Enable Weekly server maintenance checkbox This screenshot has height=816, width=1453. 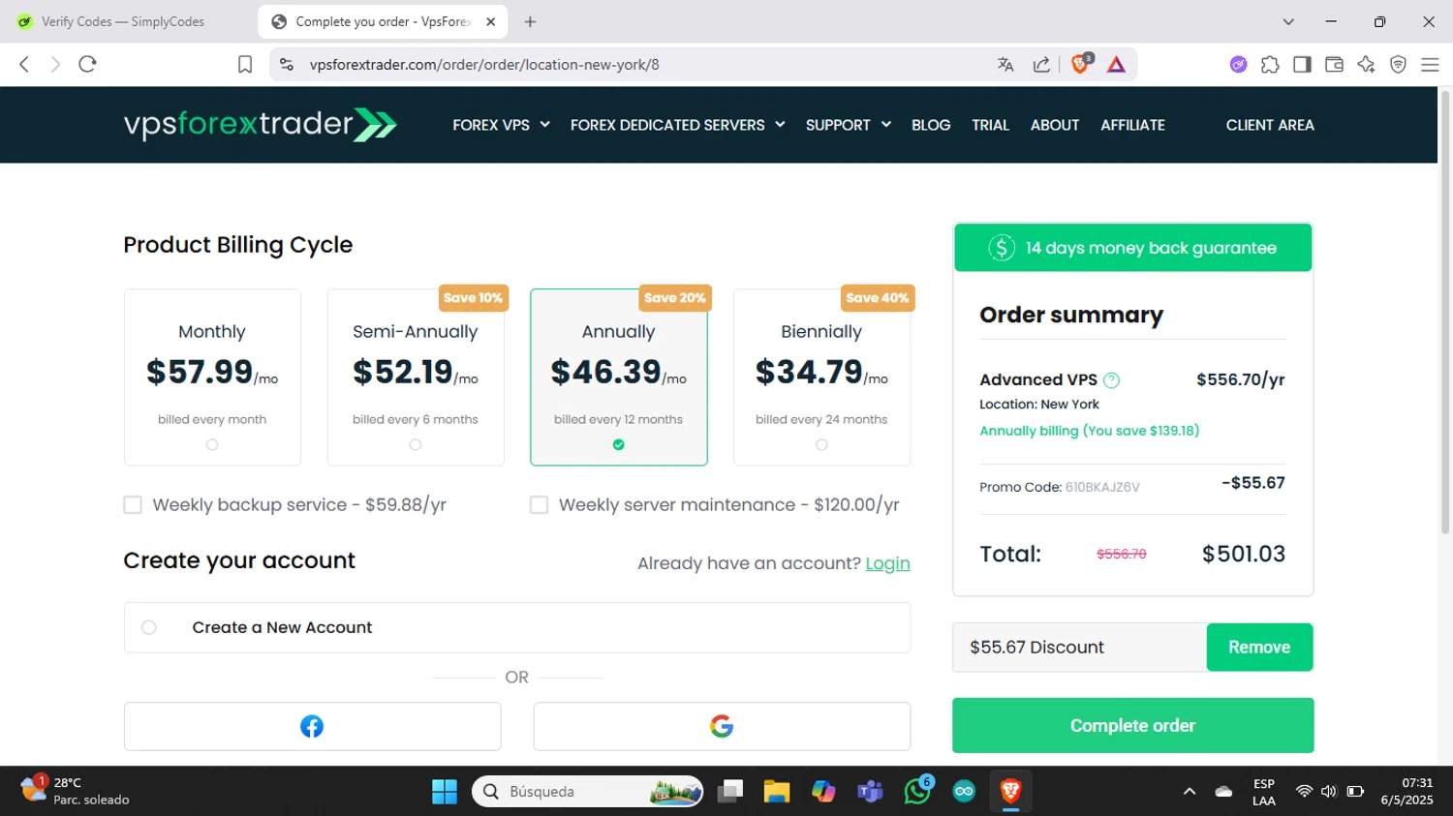tap(540, 504)
